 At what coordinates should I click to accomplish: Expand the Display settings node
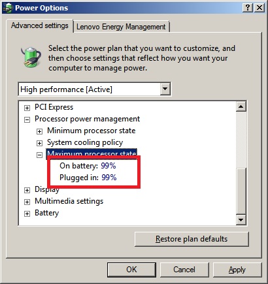click(x=27, y=190)
